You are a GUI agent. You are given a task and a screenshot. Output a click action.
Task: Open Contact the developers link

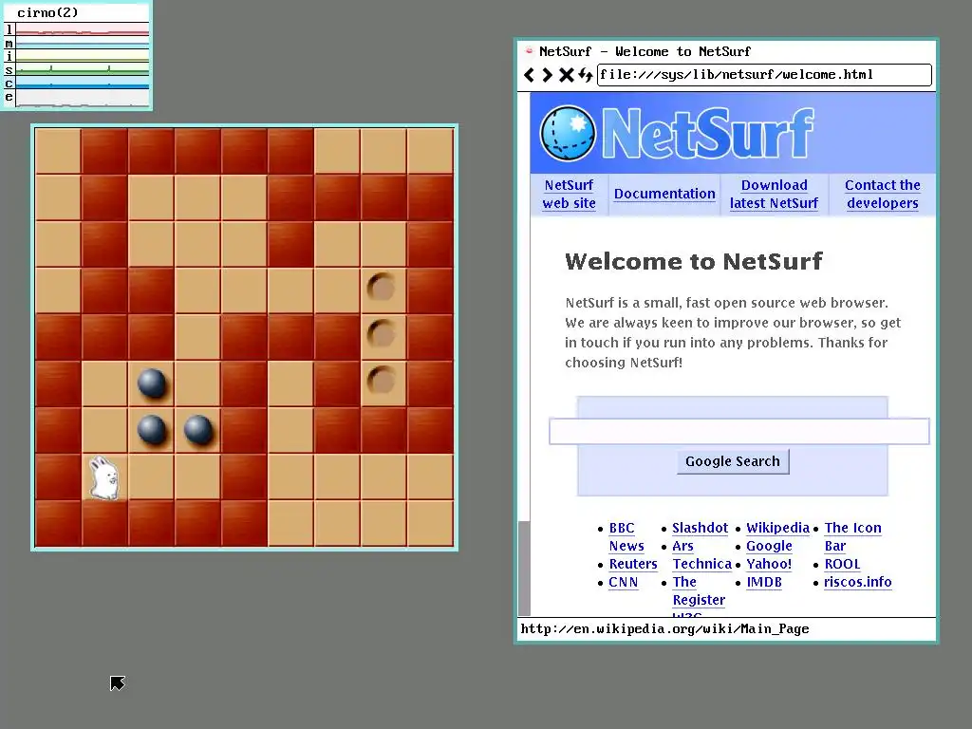coord(882,194)
